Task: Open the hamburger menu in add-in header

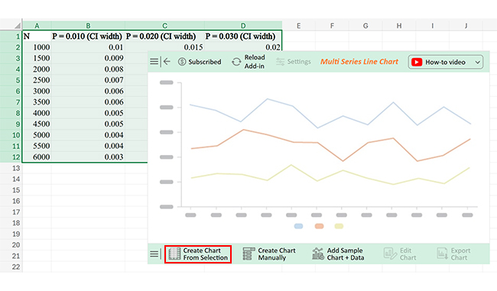Action: (154, 61)
